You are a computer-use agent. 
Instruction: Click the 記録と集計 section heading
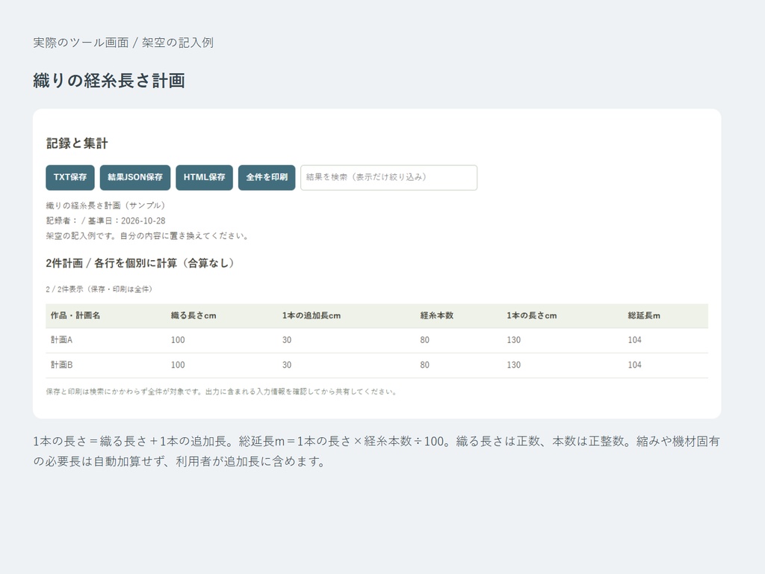77,143
